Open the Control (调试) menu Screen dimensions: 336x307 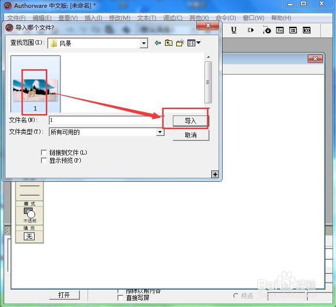point(173,18)
